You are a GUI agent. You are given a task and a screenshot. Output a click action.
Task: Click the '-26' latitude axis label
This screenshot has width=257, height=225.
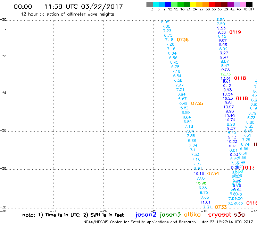3,130
